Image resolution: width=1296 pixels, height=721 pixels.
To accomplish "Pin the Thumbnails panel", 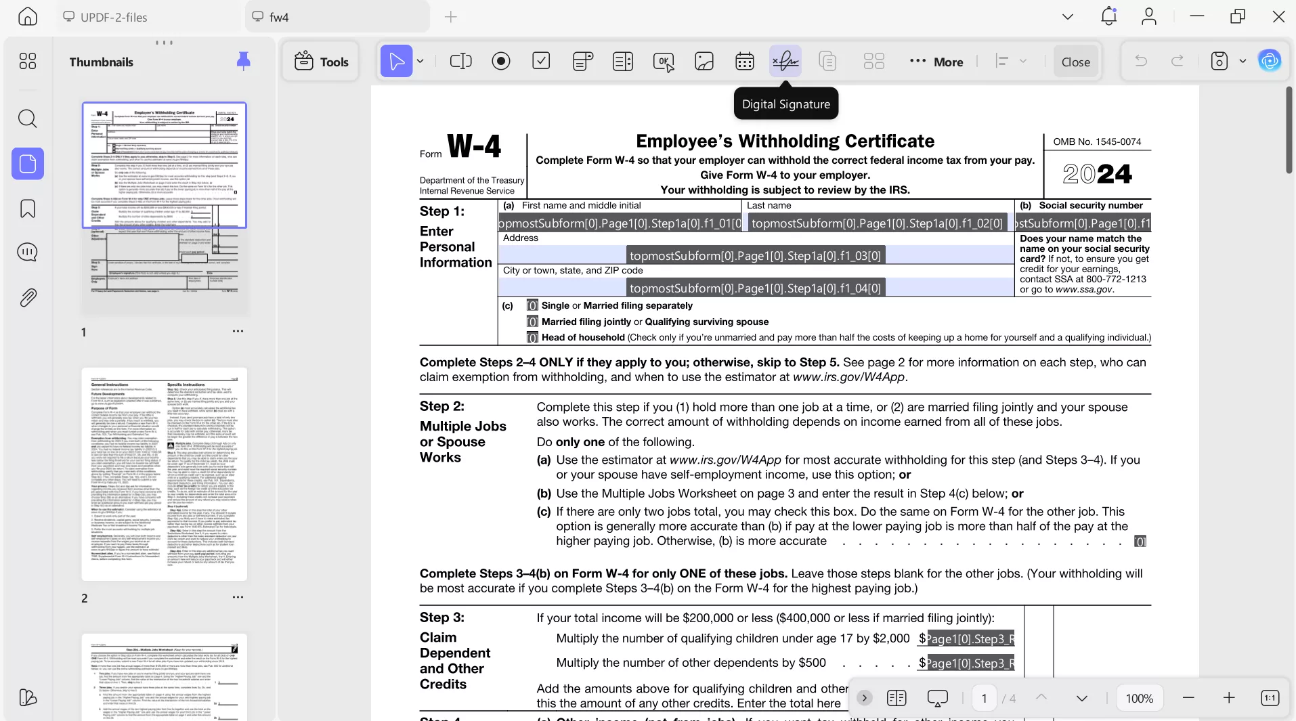I will [243, 62].
